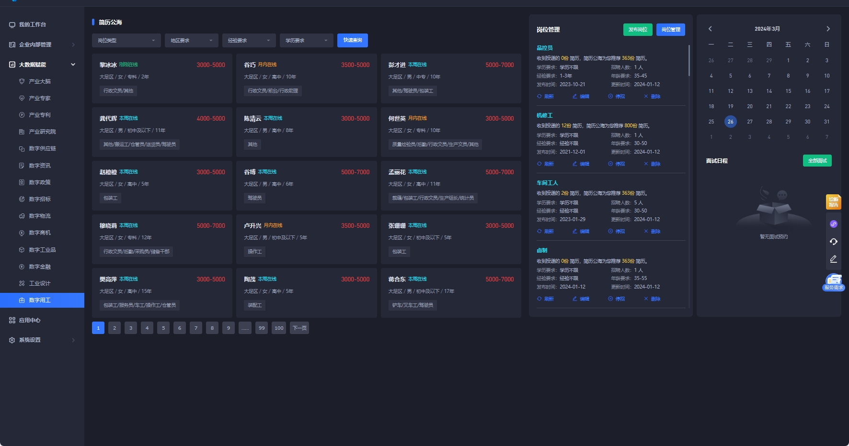Click the 工业设计 sidebar icon
Image resolution: width=849 pixels, height=446 pixels.
point(22,283)
